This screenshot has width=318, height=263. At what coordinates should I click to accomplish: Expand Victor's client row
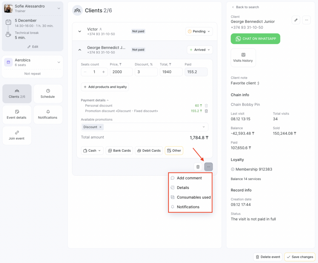pos(80,31)
